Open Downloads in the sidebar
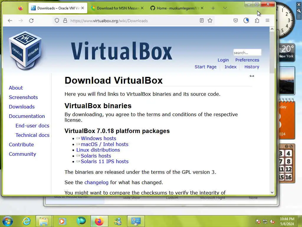This screenshot has height=227, width=302. click(22, 107)
